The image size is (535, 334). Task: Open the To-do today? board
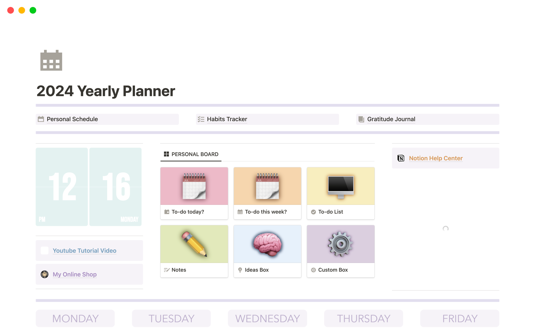point(194,191)
